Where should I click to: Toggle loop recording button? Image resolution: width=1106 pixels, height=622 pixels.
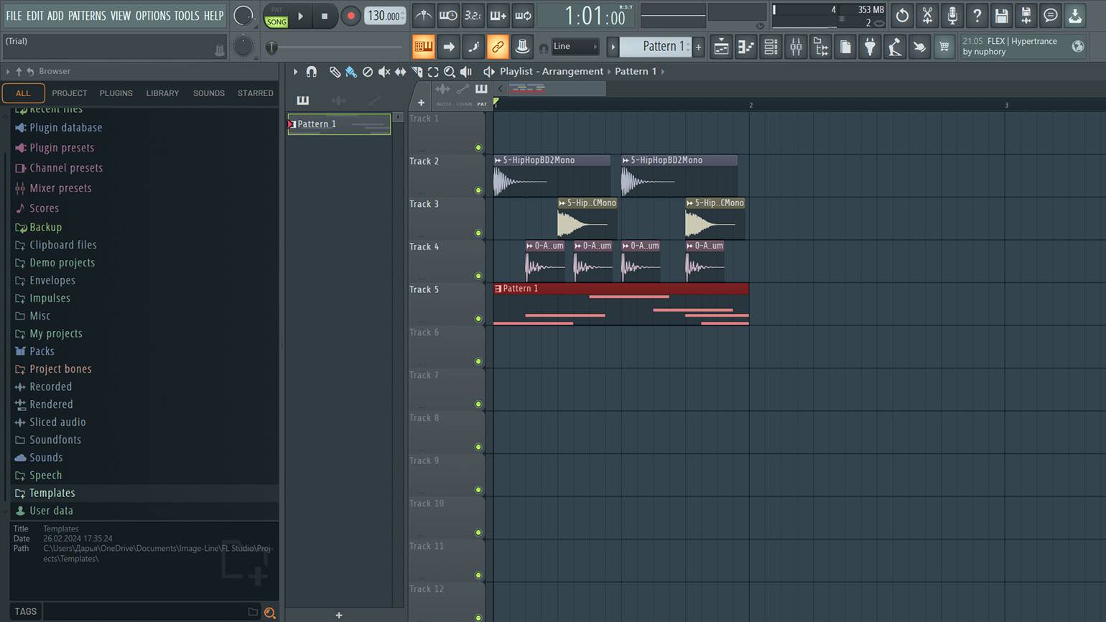coord(523,15)
